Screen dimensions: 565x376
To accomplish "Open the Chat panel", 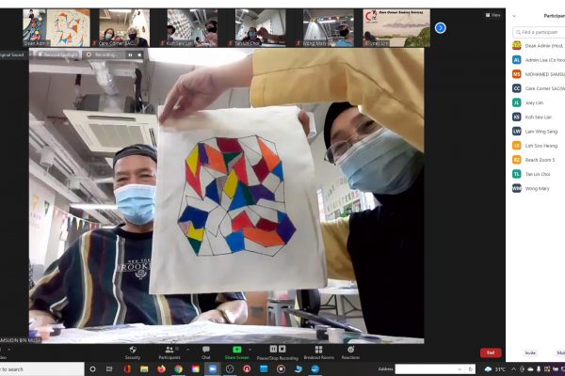I will pyautogui.click(x=205, y=352).
